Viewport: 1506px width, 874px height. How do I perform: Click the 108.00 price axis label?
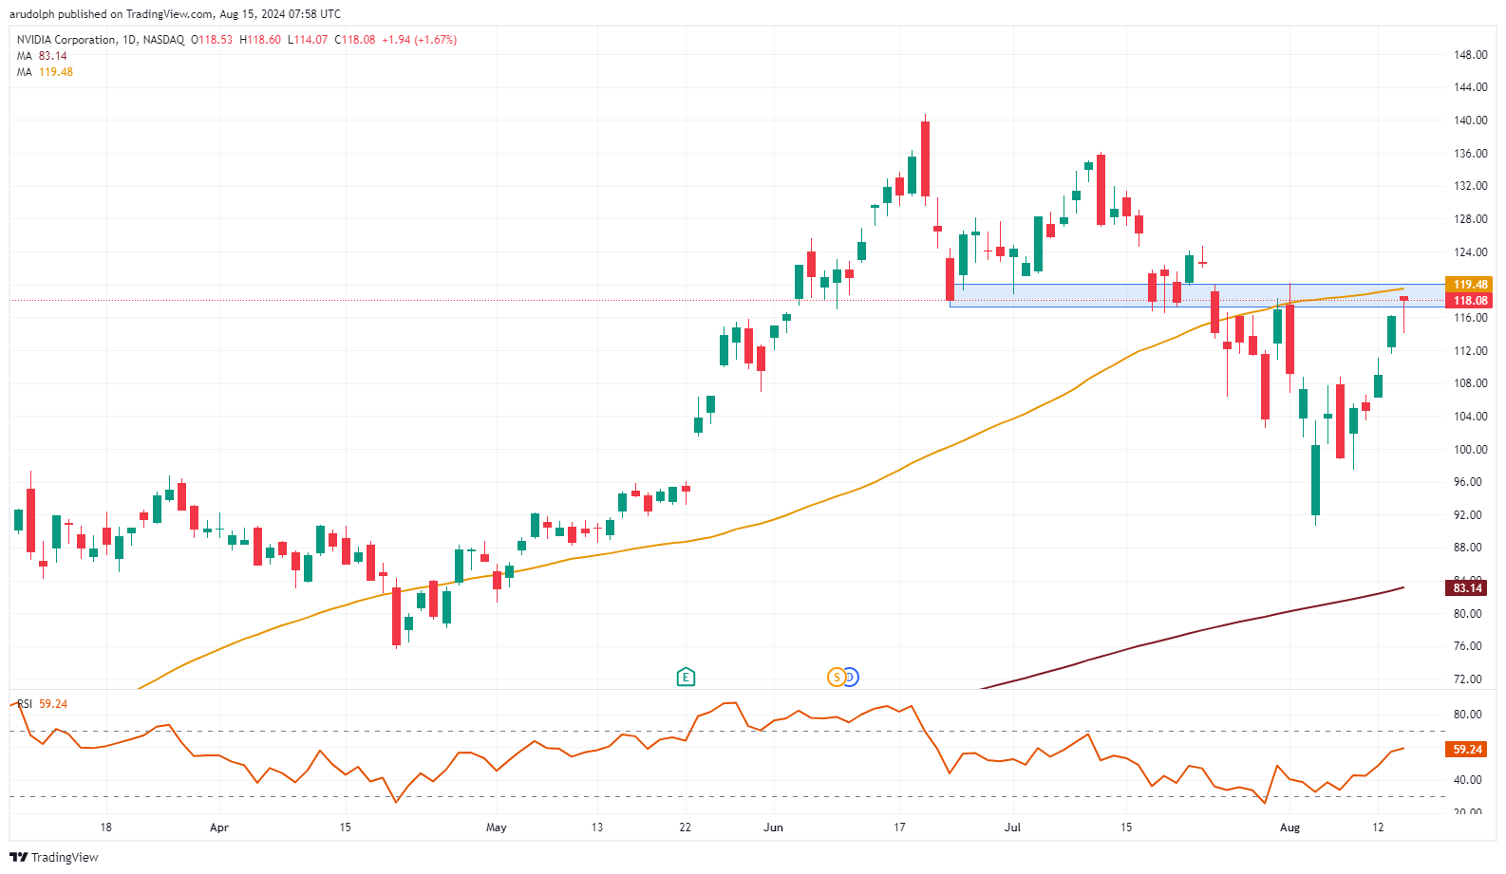click(x=1471, y=383)
